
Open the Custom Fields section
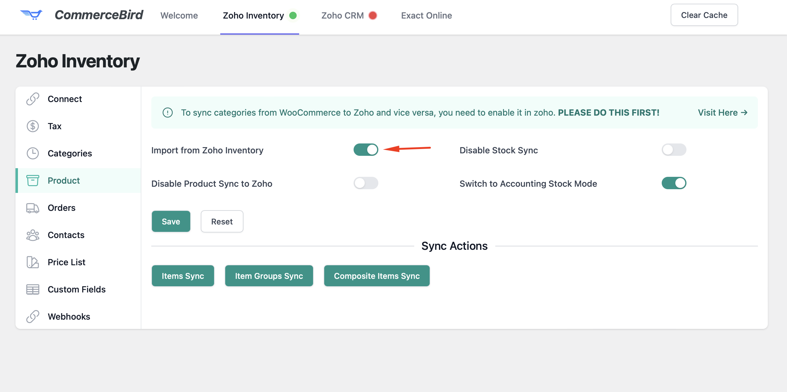(78, 289)
